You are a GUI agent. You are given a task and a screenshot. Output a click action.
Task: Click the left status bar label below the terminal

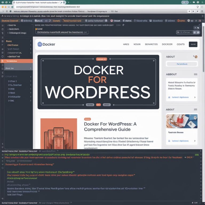coord(19,203)
